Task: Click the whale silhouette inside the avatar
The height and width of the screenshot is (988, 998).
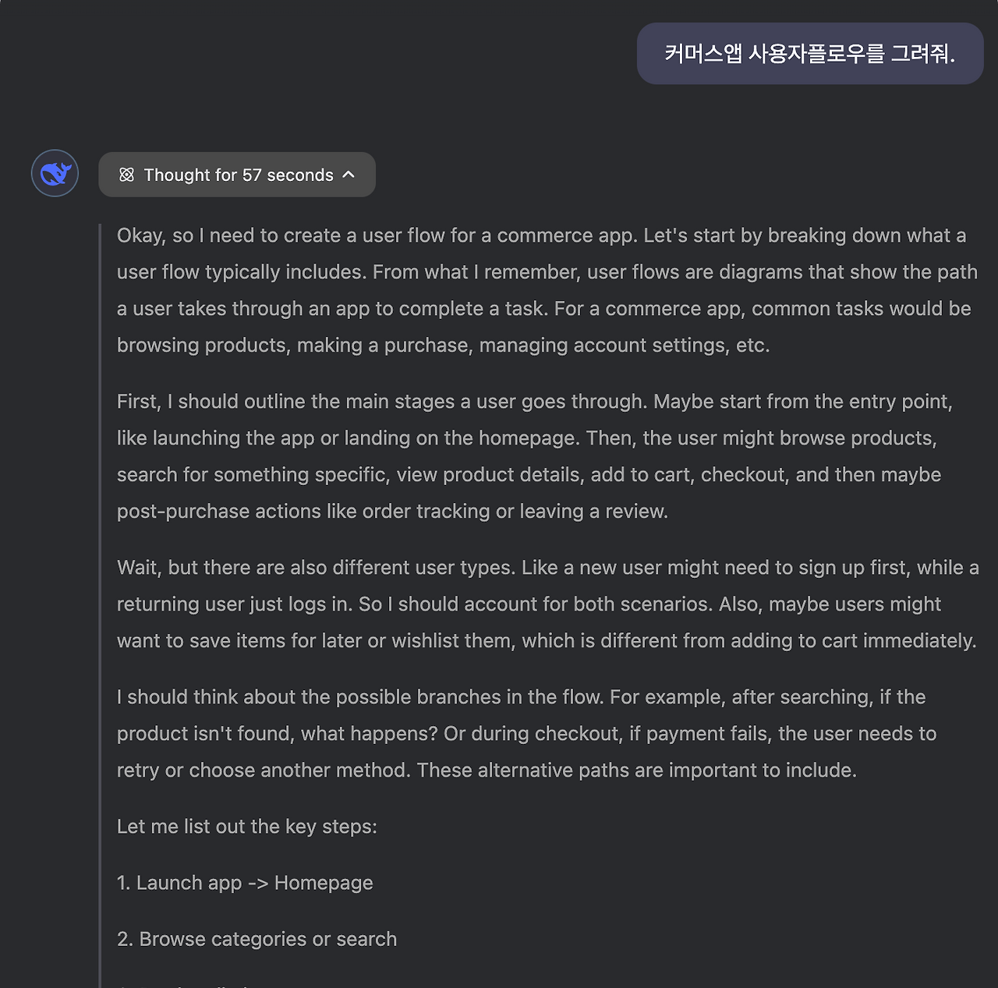Action: [55, 173]
